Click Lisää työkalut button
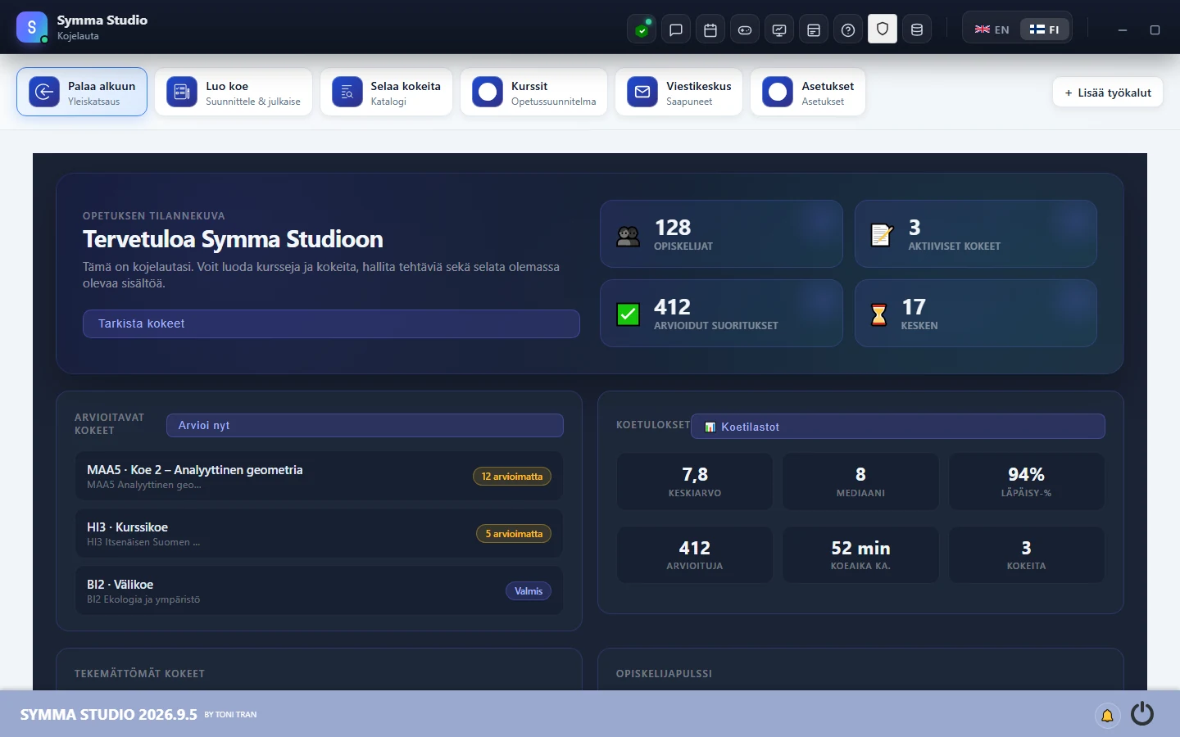The image size is (1180, 737). tap(1108, 93)
